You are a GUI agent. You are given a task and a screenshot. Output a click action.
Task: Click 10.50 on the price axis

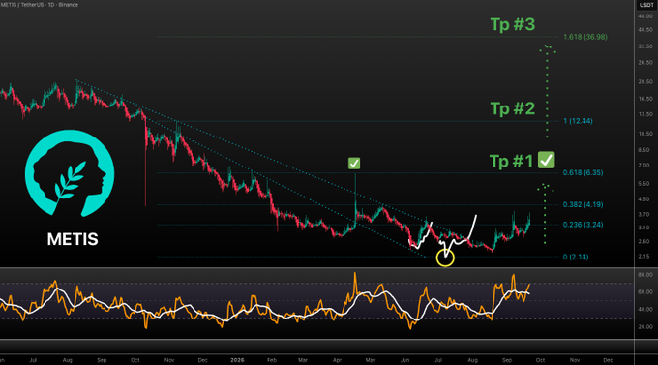click(x=645, y=134)
